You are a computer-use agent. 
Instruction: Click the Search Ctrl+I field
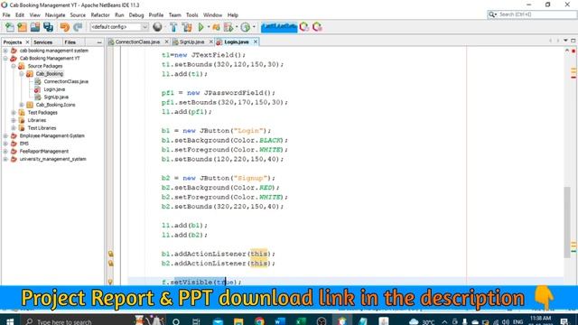click(x=532, y=14)
